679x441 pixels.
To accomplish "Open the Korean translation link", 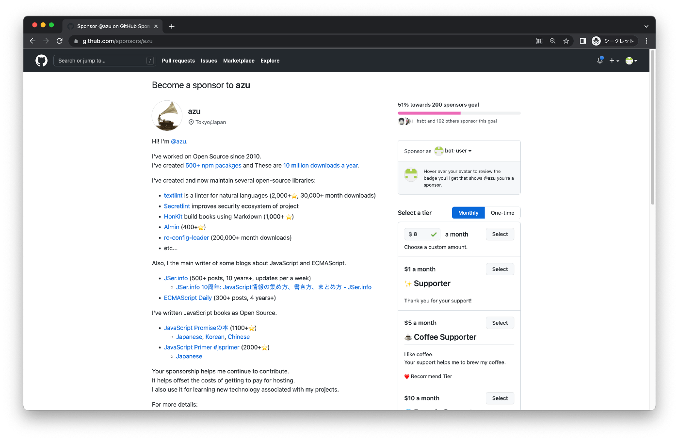I will click(215, 337).
